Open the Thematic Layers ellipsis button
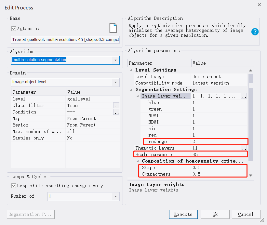Image resolution: width=267 pixels, height=225 pixels. click(x=244, y=148)
